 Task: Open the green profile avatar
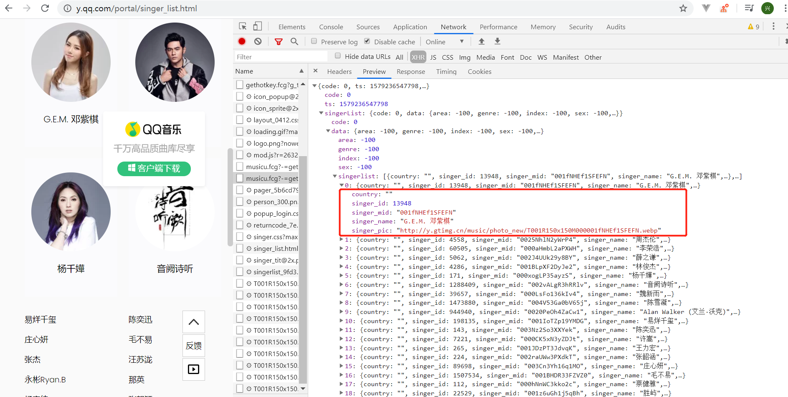pyautogui.click(x=768, y=8)
